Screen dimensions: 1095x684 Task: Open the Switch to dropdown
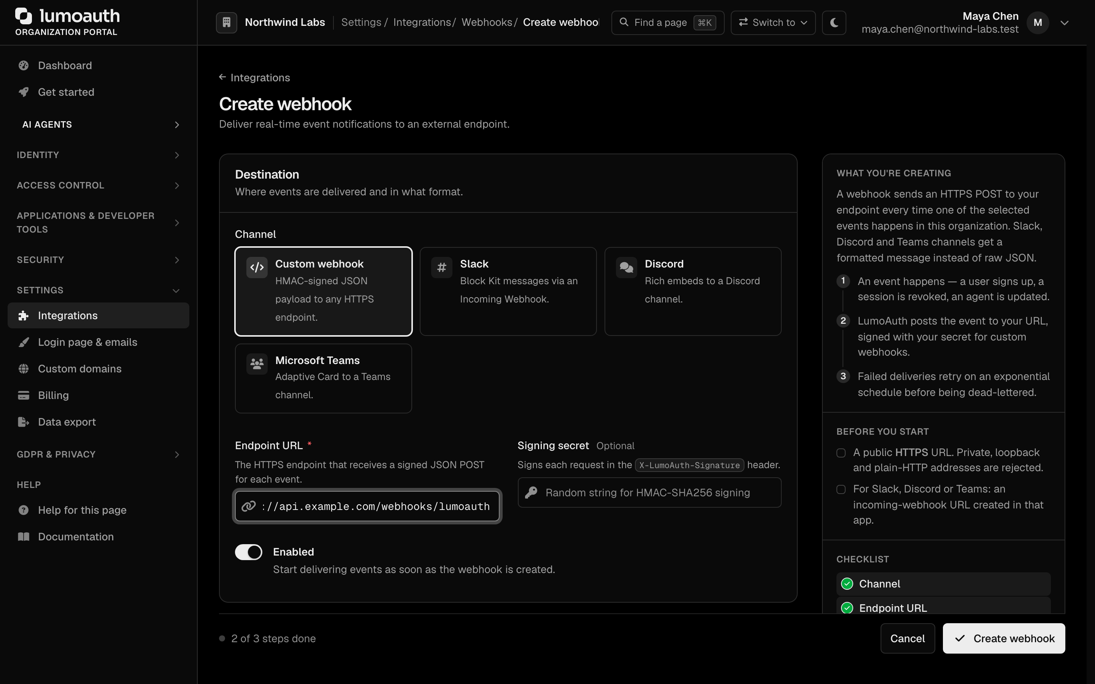tap(773, 23)
